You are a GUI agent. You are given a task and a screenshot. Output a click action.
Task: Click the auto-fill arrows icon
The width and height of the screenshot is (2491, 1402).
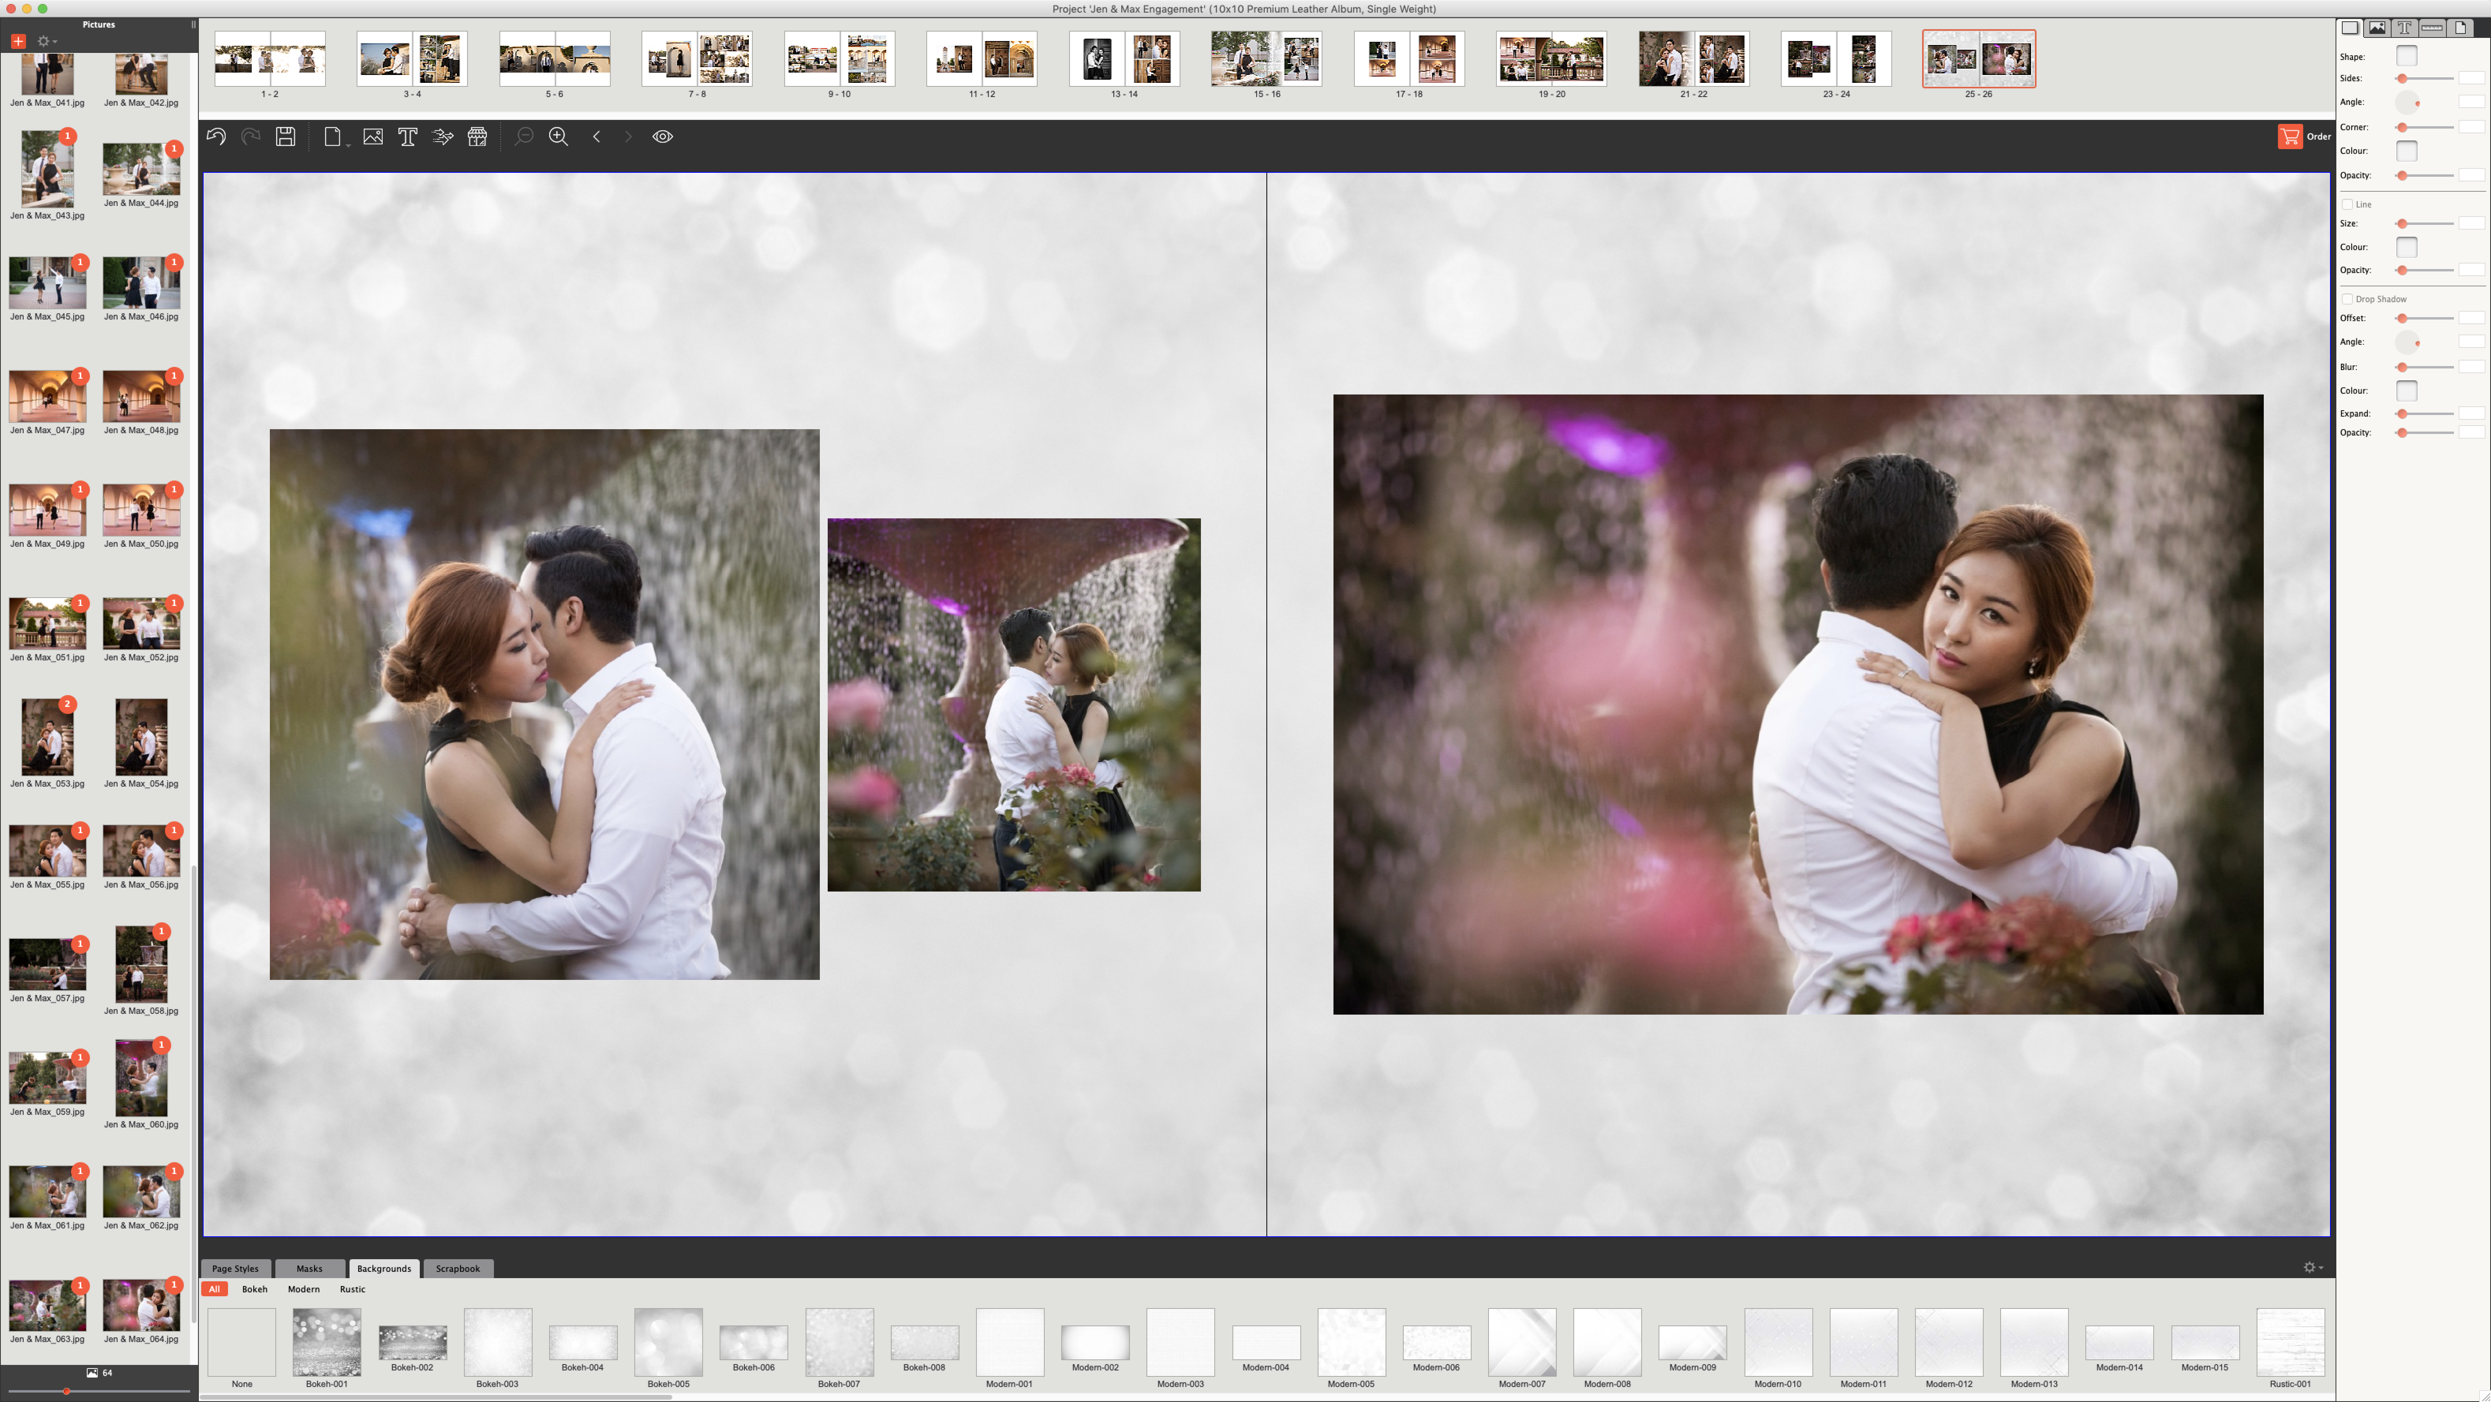[x=443, y=136]
